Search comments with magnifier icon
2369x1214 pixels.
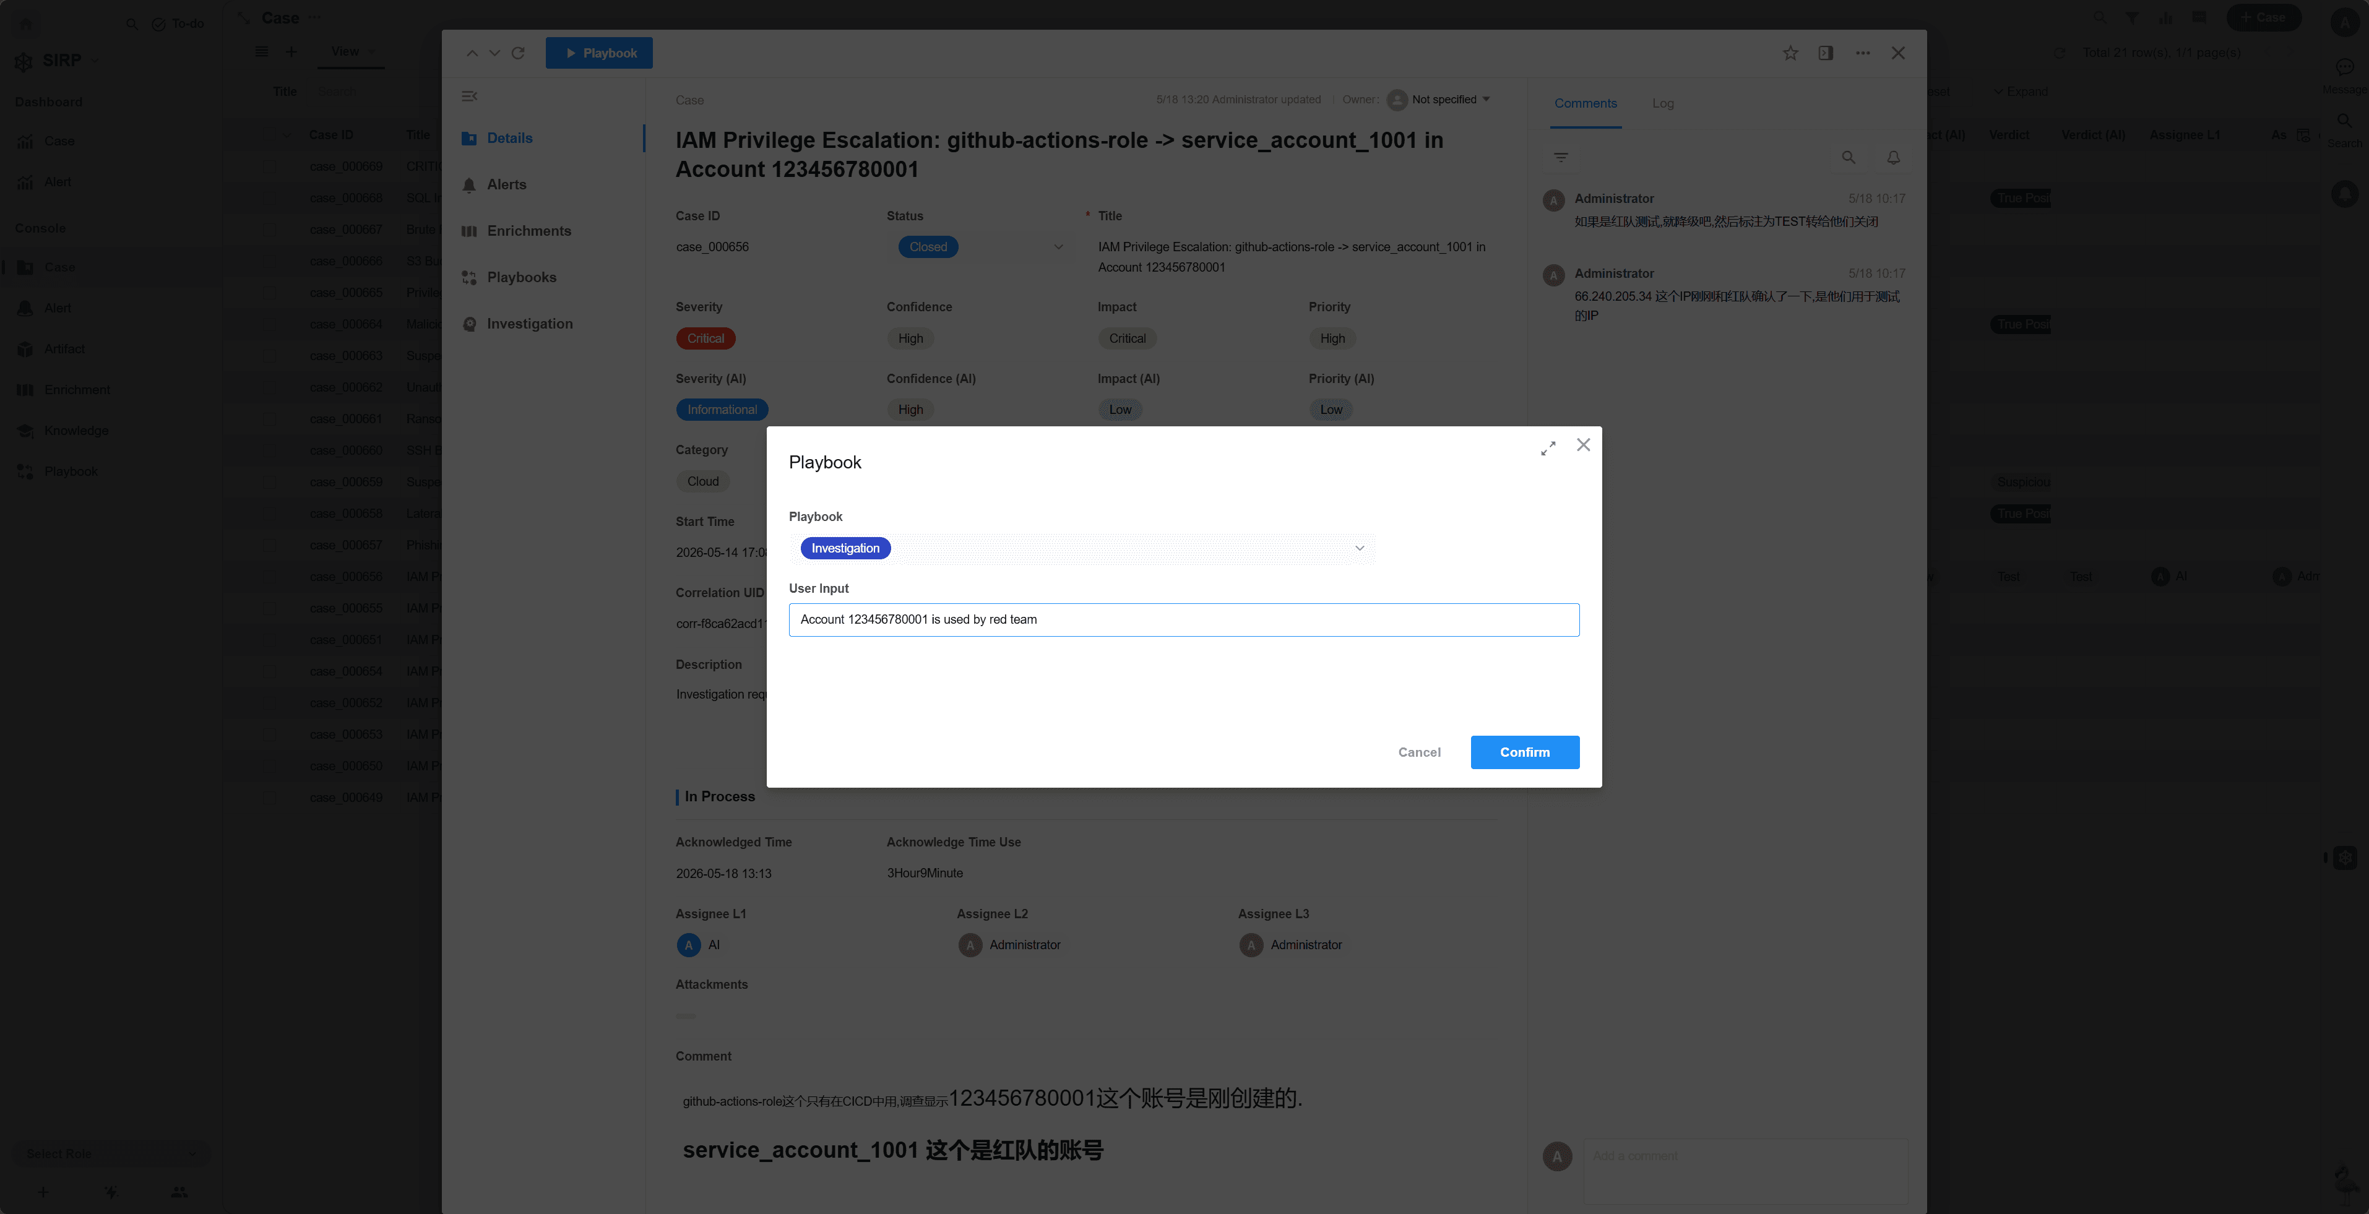(1847, 158)
